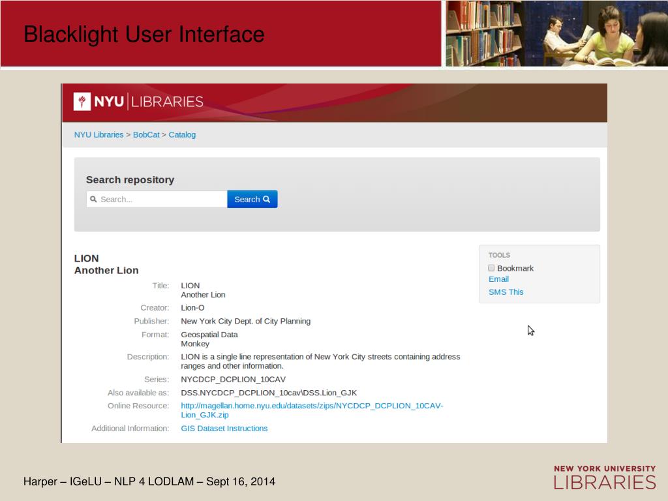Screen dimensions: 668x501
Task: Click the TOOLS panel heading
Action: pyautogui.click(x=499, y=255)
